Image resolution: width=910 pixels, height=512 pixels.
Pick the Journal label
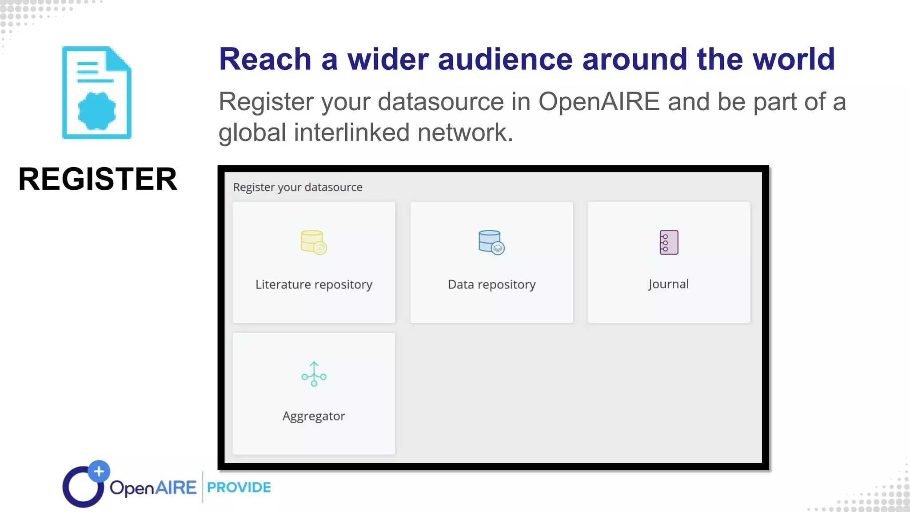pos(668,284)
